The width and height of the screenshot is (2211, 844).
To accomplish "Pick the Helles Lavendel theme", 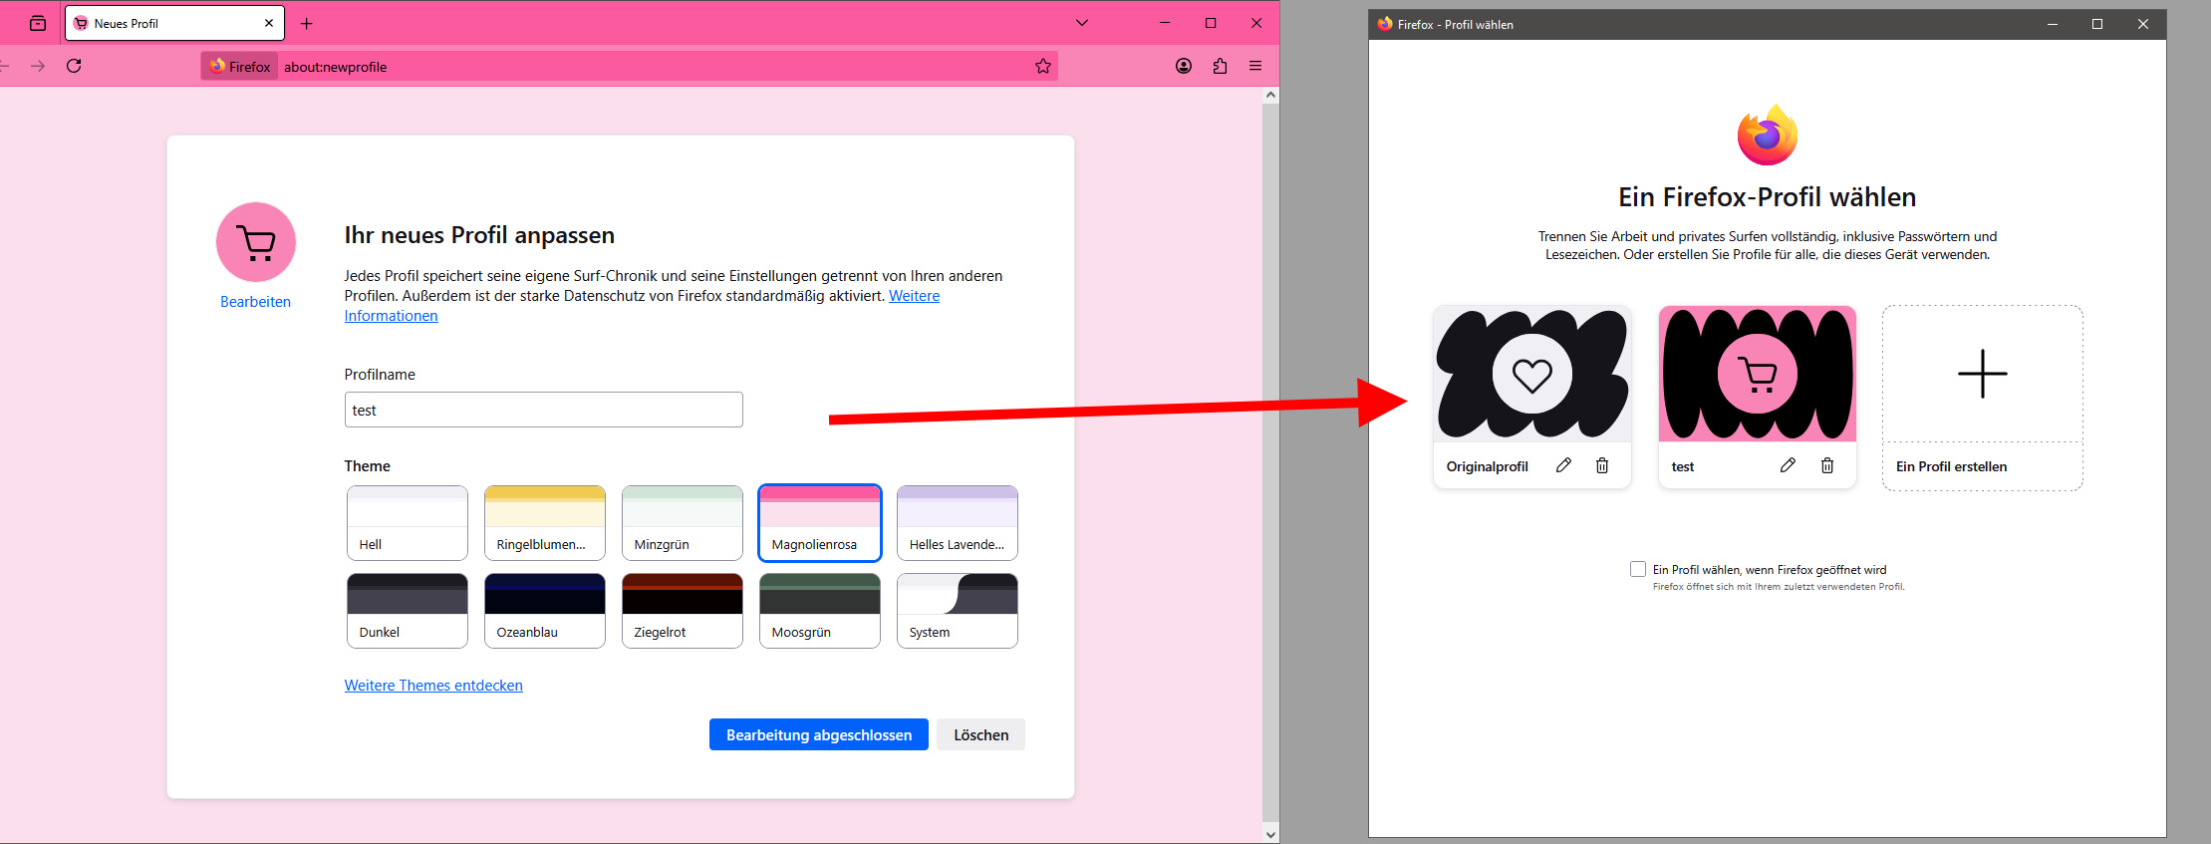I will click(x=958, y=523).
